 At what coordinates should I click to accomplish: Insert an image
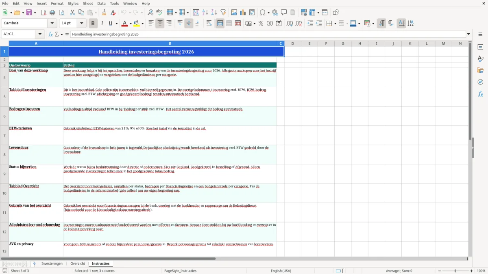pyautogui.click(x=234, y=13)
